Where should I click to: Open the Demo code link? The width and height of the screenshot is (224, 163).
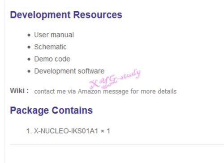pyautogui.click(x=52, y=59)
